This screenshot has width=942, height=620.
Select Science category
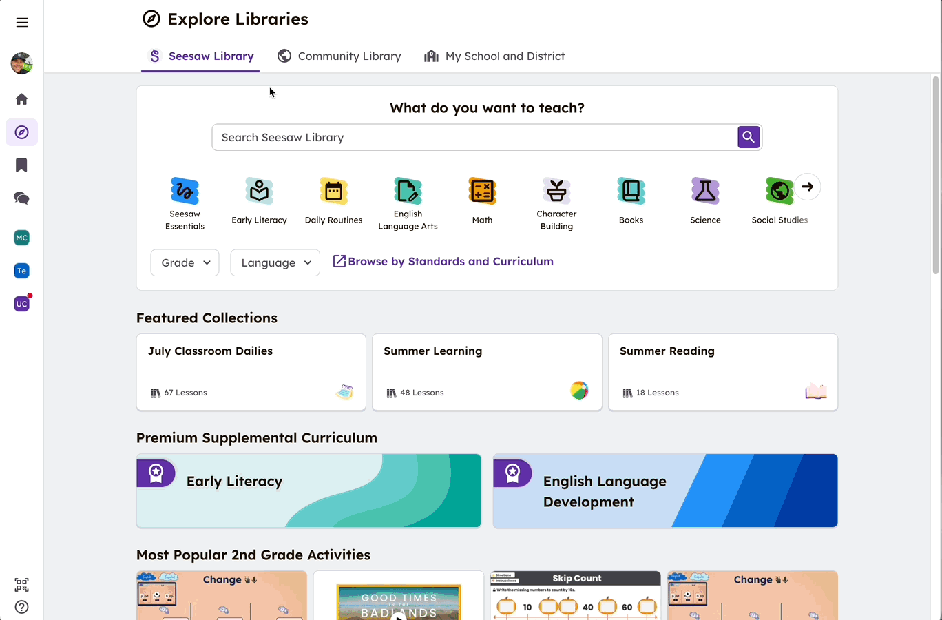705,200
